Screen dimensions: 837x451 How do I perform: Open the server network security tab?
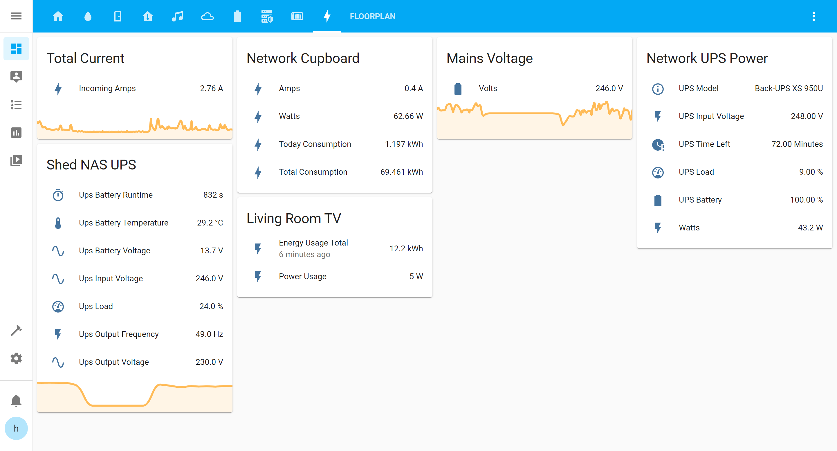(x=267, y=16)
